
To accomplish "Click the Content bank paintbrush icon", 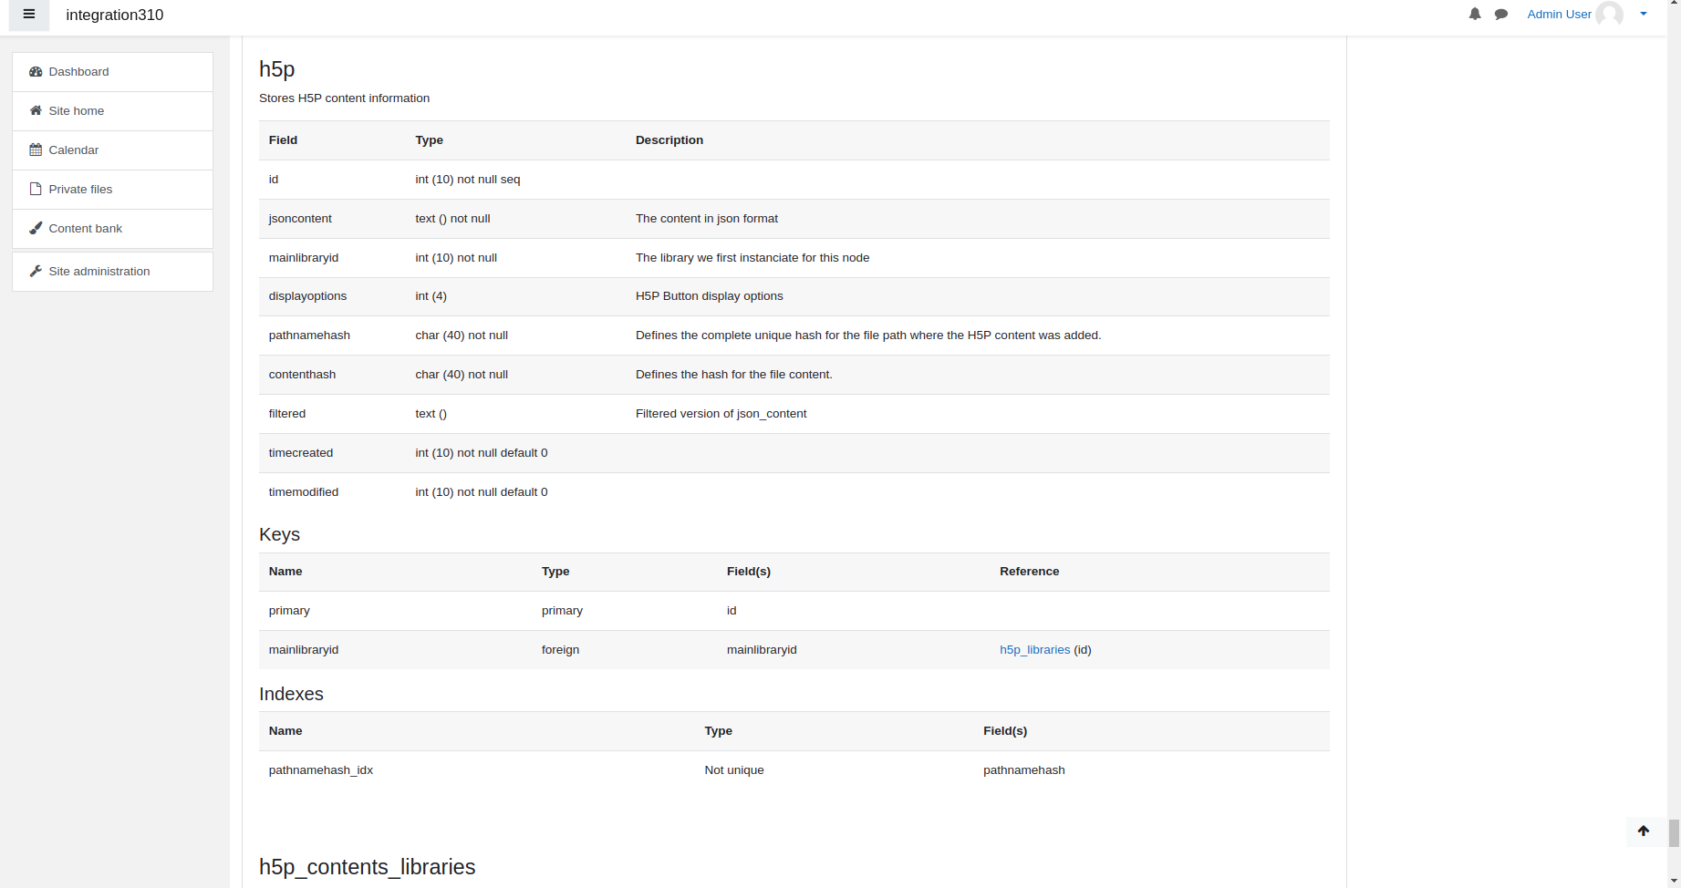I will tap(36, 229).
